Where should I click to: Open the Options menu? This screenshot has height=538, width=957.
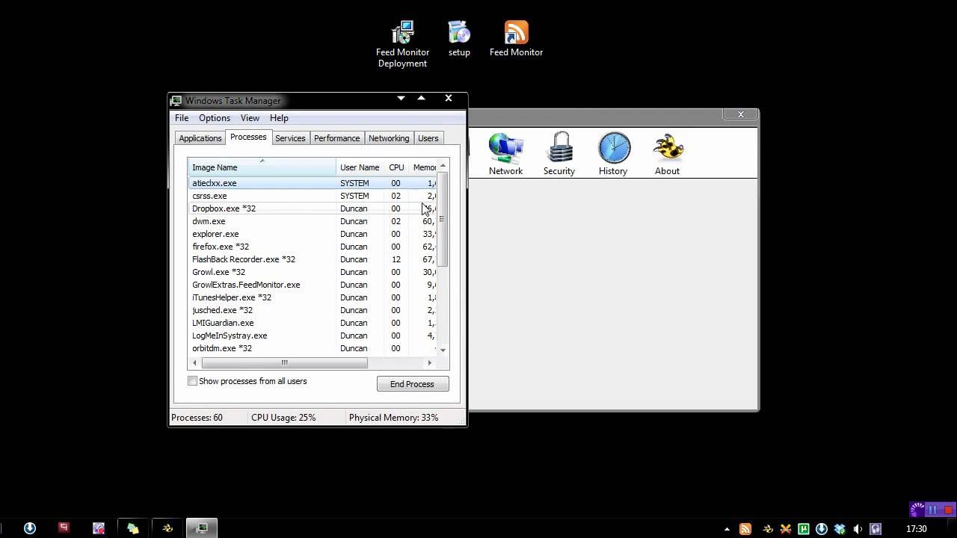pyautogui.click(x=215, y=118)
